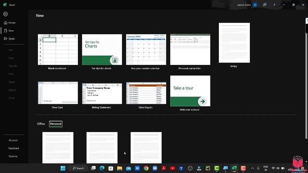
Task: Click the taskbar Search box
Action: click(x=78, y=168)
